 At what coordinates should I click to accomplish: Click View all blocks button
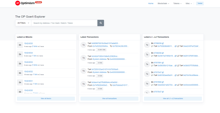pyautogui.click(x=46, y=98)
